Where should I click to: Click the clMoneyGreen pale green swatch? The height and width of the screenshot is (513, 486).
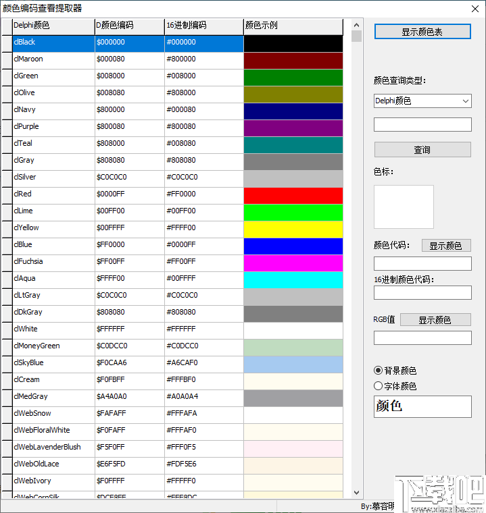pyautogui.click(x=293, y=348)
